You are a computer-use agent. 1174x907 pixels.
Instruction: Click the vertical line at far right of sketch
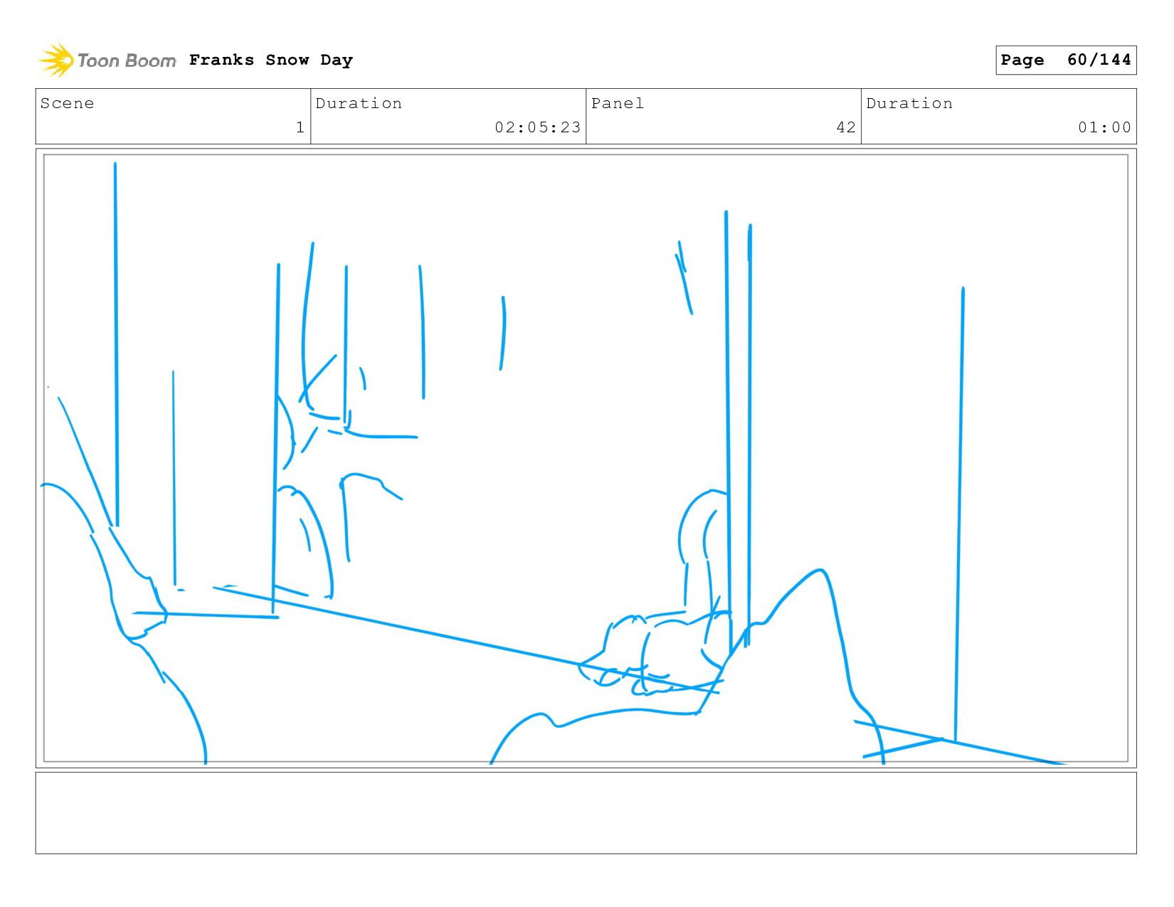tap(959, 514)
